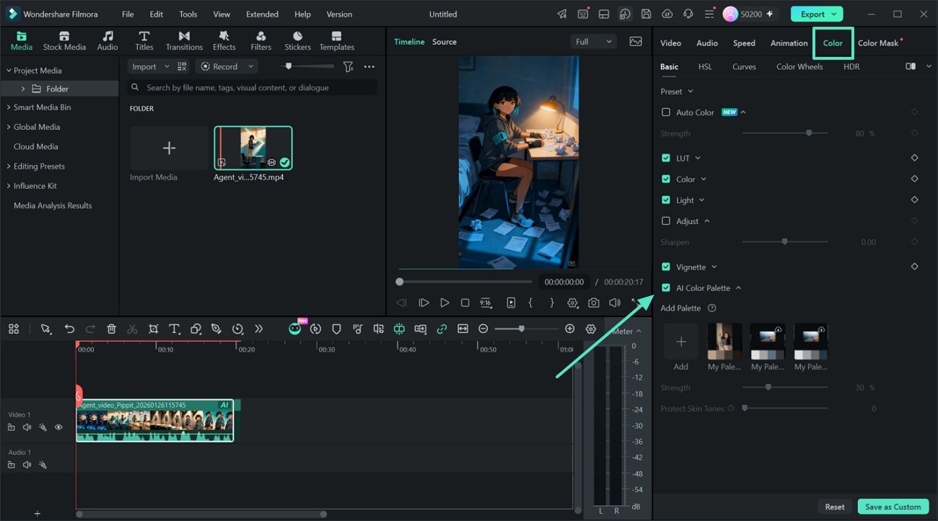Click the save project icon in title bar
The height and width of the screenshot is (521, 938).
pyautogui.click(x=646, y=14)
